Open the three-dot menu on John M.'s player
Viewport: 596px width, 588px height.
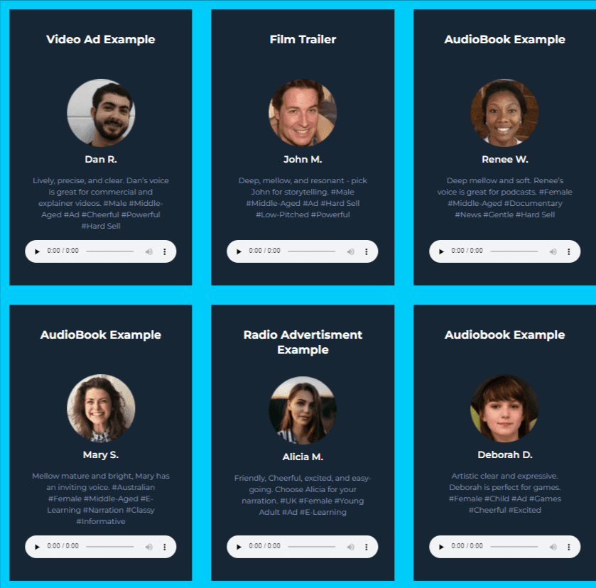pyautogui.click(x=367, y=251)
